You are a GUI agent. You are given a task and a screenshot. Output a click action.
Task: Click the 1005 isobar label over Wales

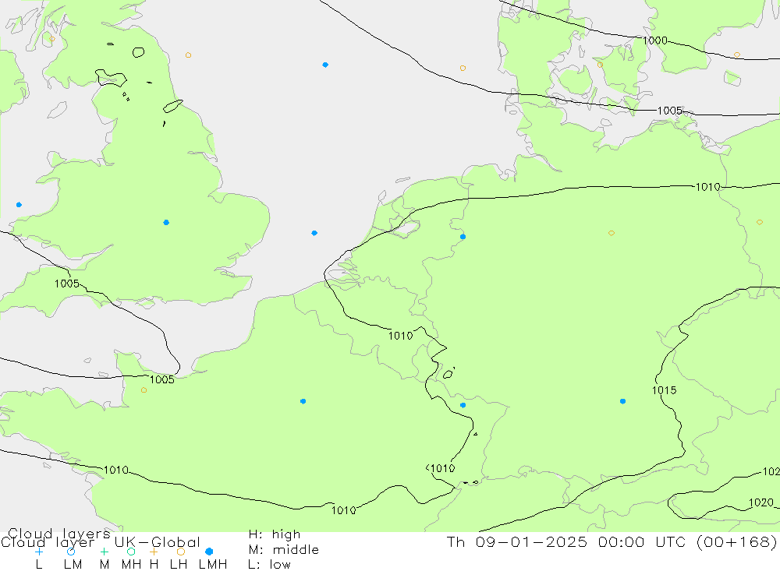pos(66,284)
